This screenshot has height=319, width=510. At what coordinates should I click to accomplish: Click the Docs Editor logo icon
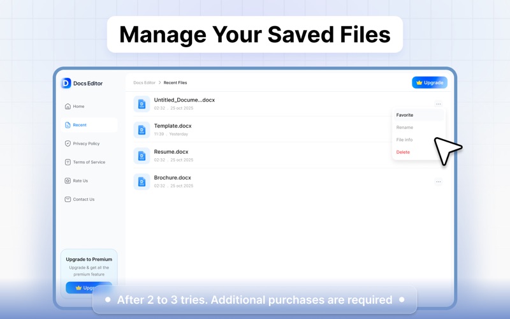(66, 84)
